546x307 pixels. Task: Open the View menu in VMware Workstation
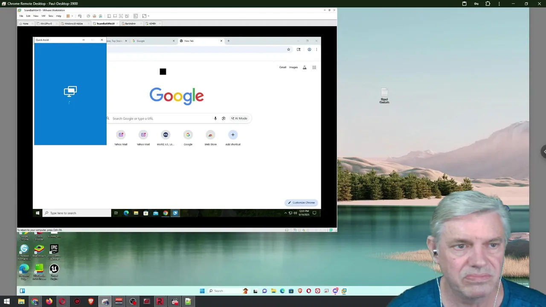coord(36,16)
